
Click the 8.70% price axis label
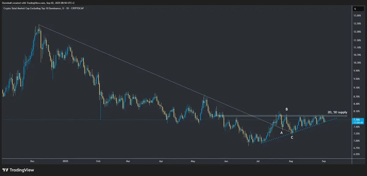click(357, 97)
